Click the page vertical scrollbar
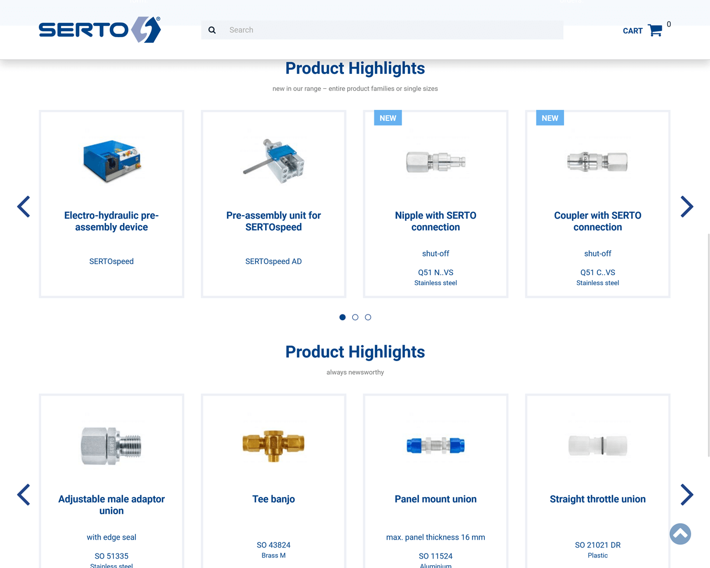Screen dimensions: 710x568 point(708,344)
